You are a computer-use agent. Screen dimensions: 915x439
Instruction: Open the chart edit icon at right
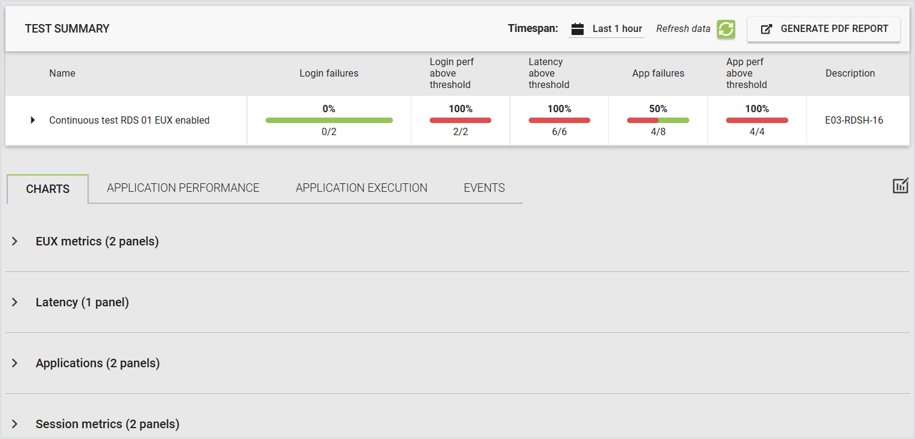click(901, 186)
